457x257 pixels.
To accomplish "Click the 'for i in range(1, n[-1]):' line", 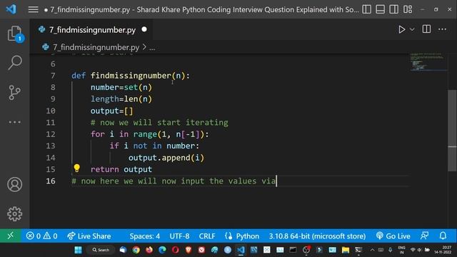I will (150, 134).
